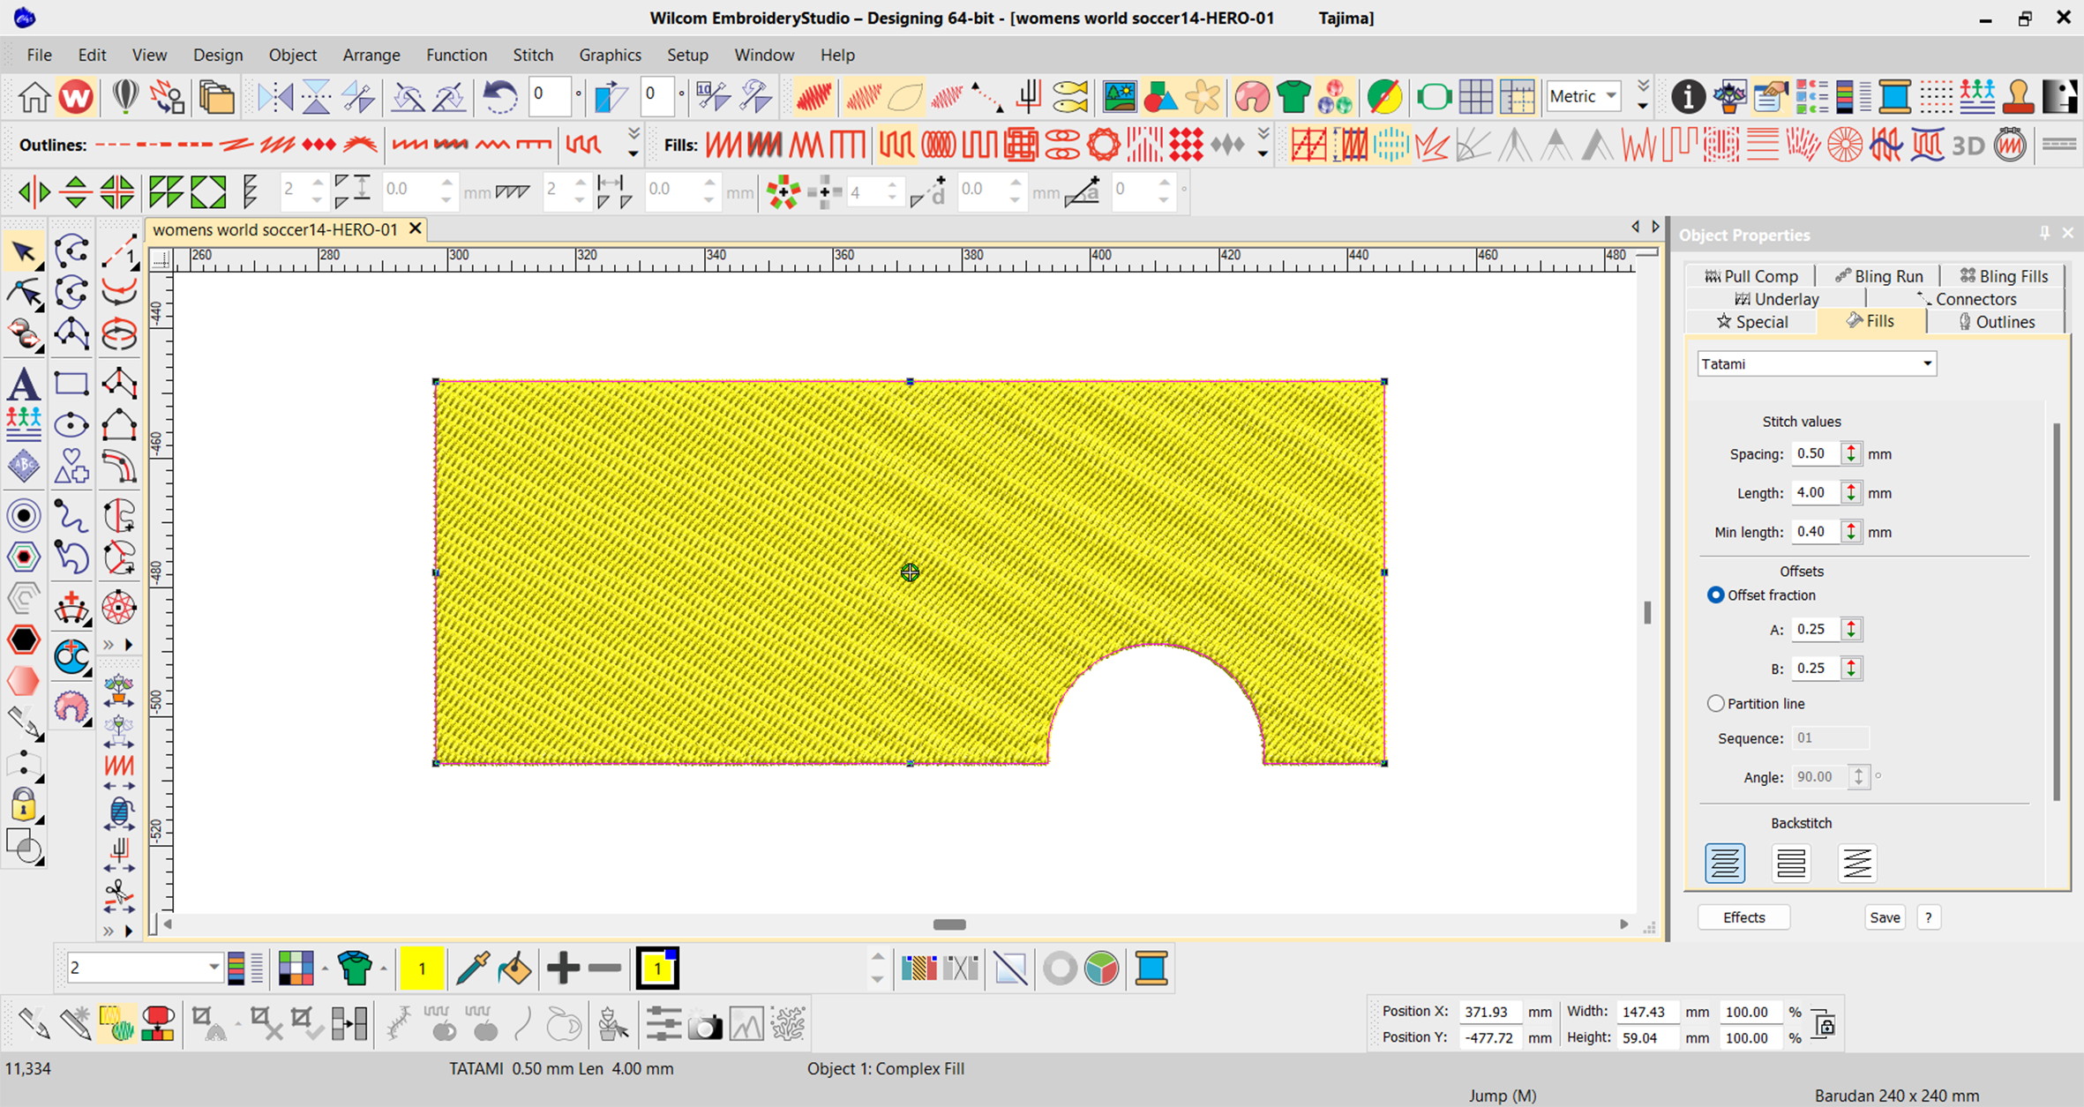Open the Tatami fill type dropdown
The image size is (2084, 1107).
[x=1927, y=363]
